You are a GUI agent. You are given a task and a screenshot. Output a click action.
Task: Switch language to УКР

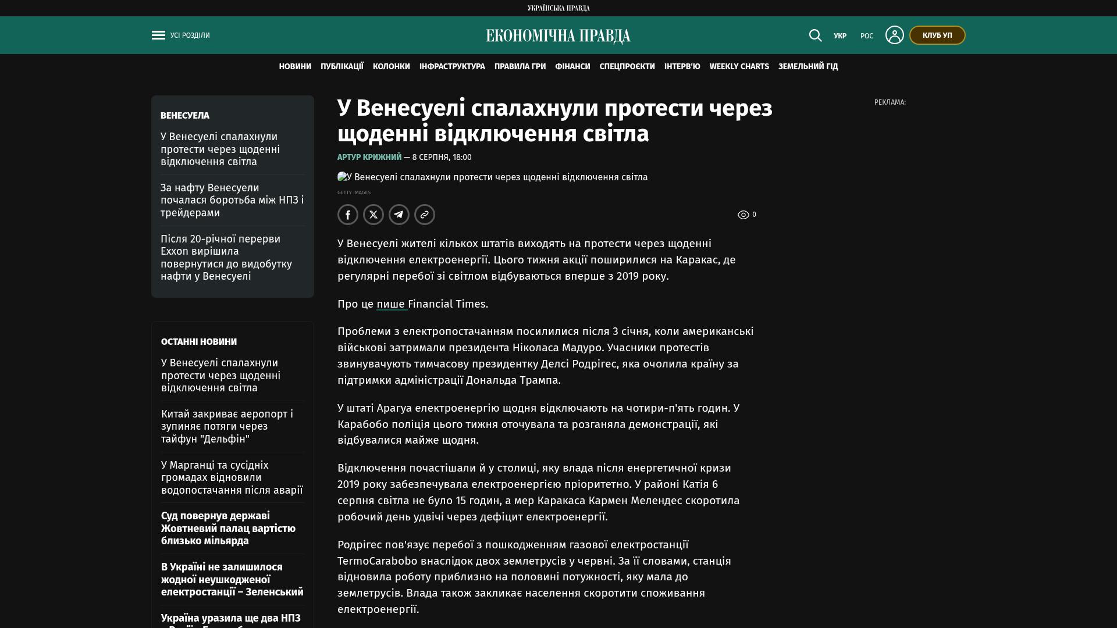click(x=840, y=36)
